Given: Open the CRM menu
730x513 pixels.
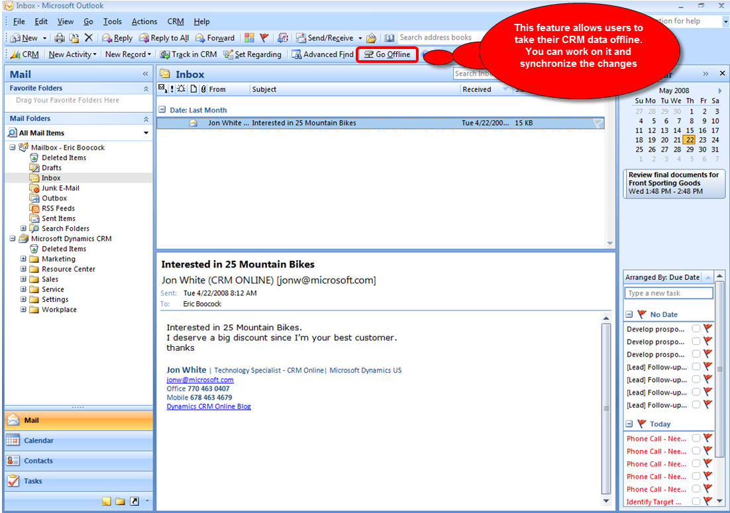Looking at the screenshot, I should click(176, 21).
